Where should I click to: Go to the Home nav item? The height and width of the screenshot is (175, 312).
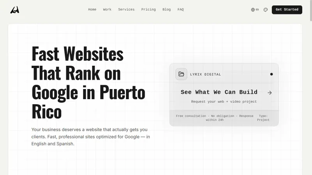pos(92,10)
